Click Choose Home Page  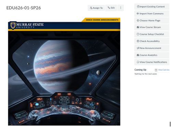coord(152,20)
